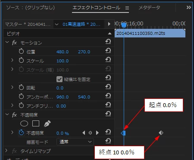Select the blue playhead marker on ruler
The image size is (194, 160).
[x=124, y=25]
